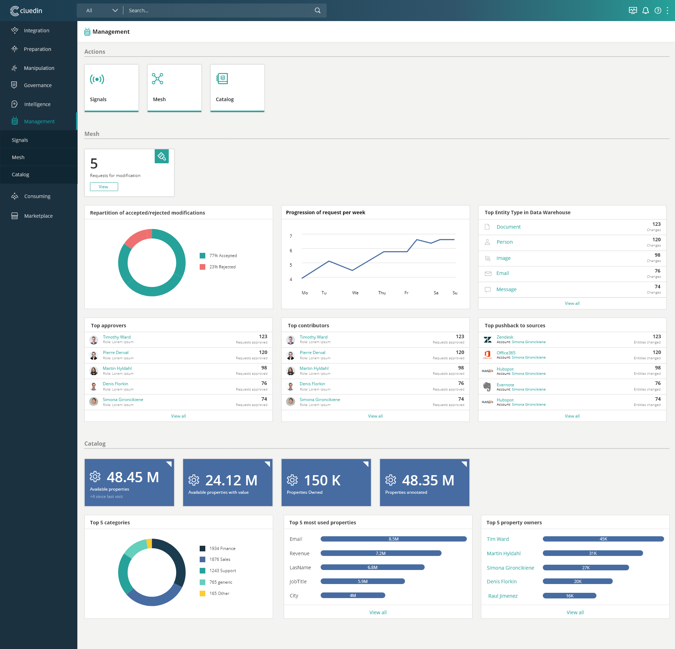Click the Governance shield icon
Viewport: 675px width, 649px height.
pos(14,85)
